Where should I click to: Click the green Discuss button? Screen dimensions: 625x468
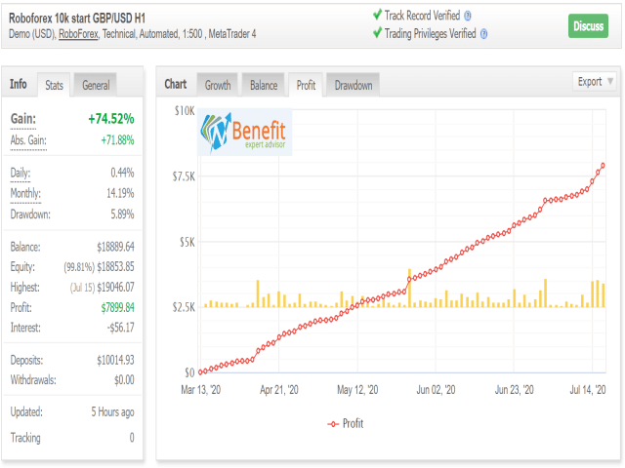pos(588,26)
